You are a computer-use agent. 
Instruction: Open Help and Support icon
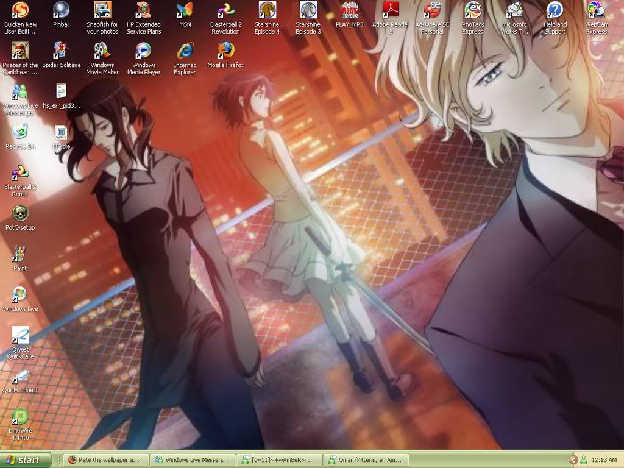click(555, 18)
